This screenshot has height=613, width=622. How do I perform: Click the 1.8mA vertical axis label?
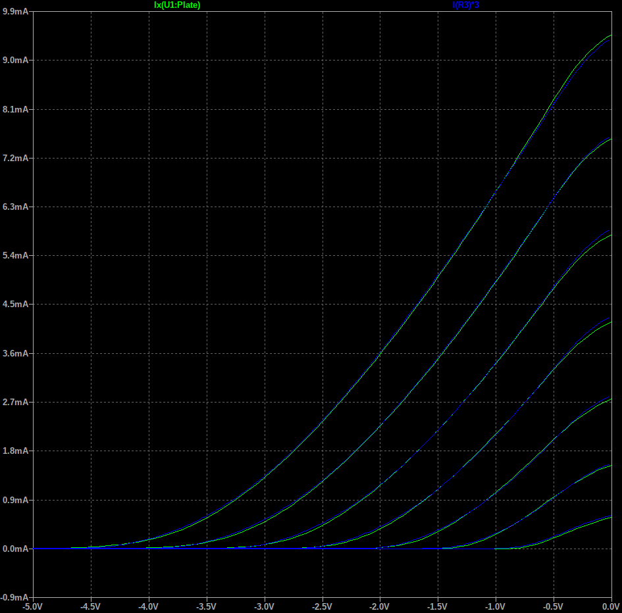[x=16, y=451]
